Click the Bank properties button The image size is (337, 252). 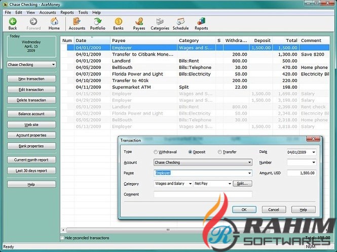(31, 146)
